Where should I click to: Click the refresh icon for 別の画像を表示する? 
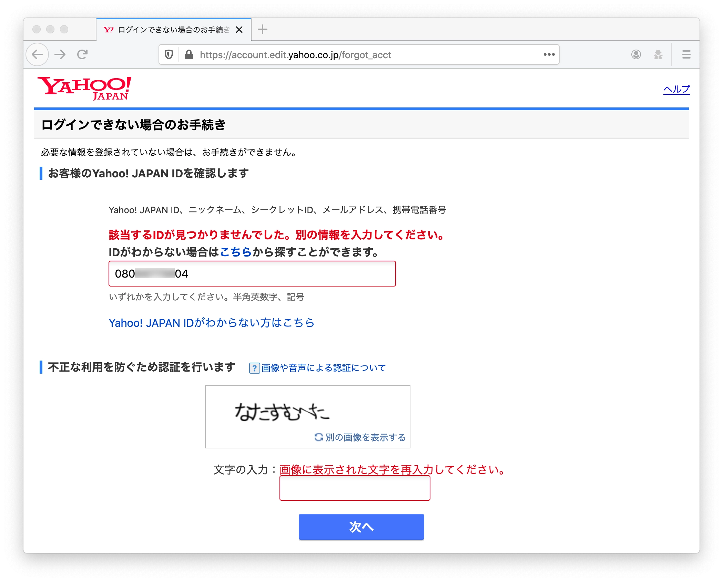[318, 437]
